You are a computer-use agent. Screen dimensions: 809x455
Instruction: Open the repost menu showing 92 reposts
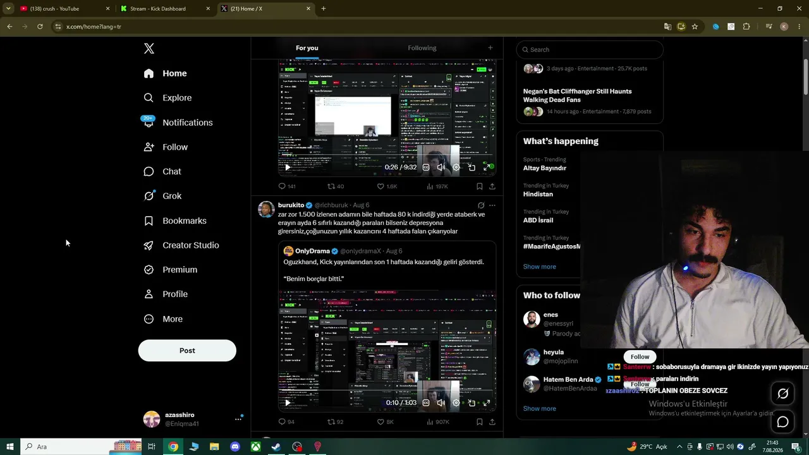pyautogui.click(x=336, y=422)
